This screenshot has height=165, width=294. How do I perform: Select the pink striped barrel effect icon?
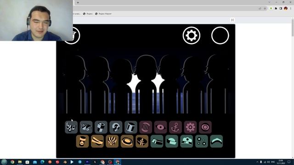pos(146,127)
